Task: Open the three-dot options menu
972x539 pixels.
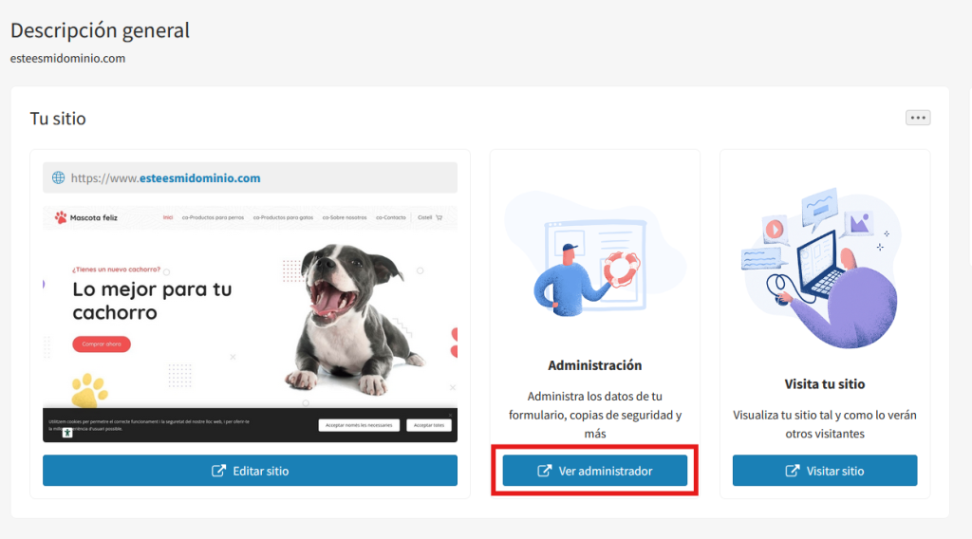Action: pos(918,118)
